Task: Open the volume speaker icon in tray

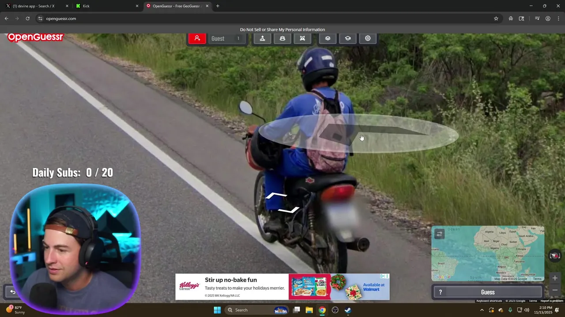Action: pyautogui.click(x=527, y=310)
